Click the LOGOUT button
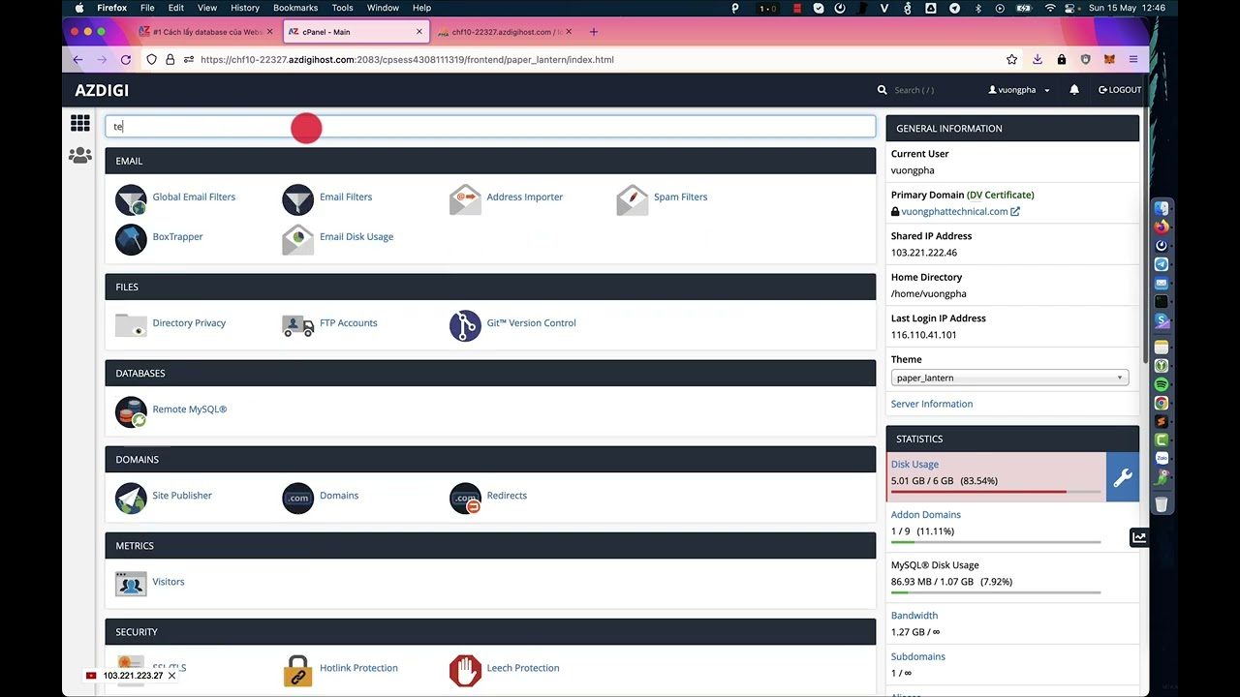The width and height of the screenshot is (1240, 697). [x=1119, y=89]
